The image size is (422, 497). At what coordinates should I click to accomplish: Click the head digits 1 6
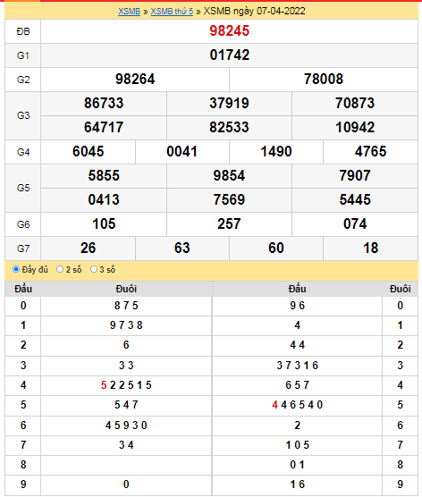tap(298, 484)
